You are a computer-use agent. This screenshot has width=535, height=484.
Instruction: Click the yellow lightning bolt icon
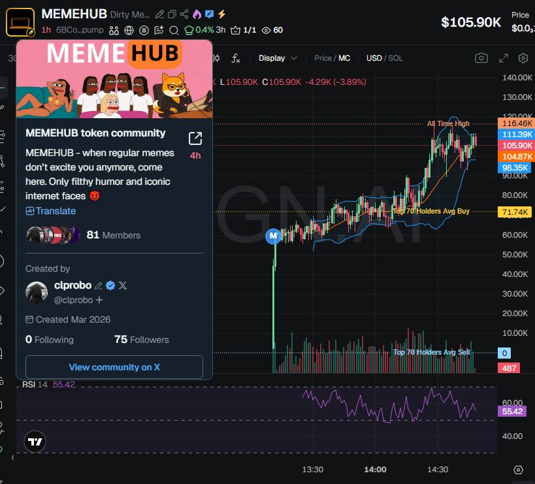click(222, 14)
